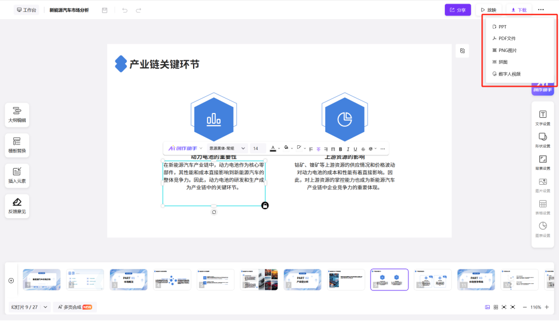Open the 幻灯片 9 / 27 slide selector

tap(29, 307)
